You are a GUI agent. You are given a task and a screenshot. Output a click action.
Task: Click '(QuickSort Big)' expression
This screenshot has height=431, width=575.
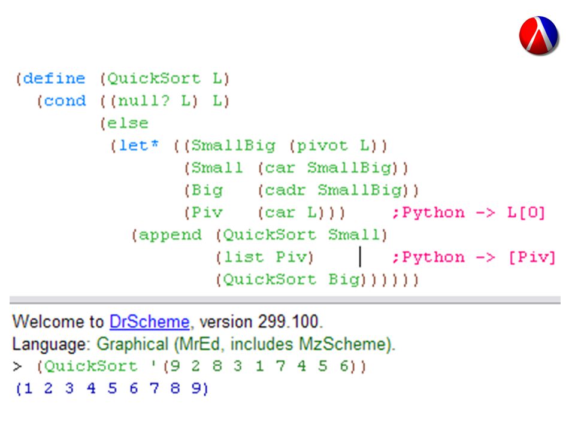(x=291, y=280)
